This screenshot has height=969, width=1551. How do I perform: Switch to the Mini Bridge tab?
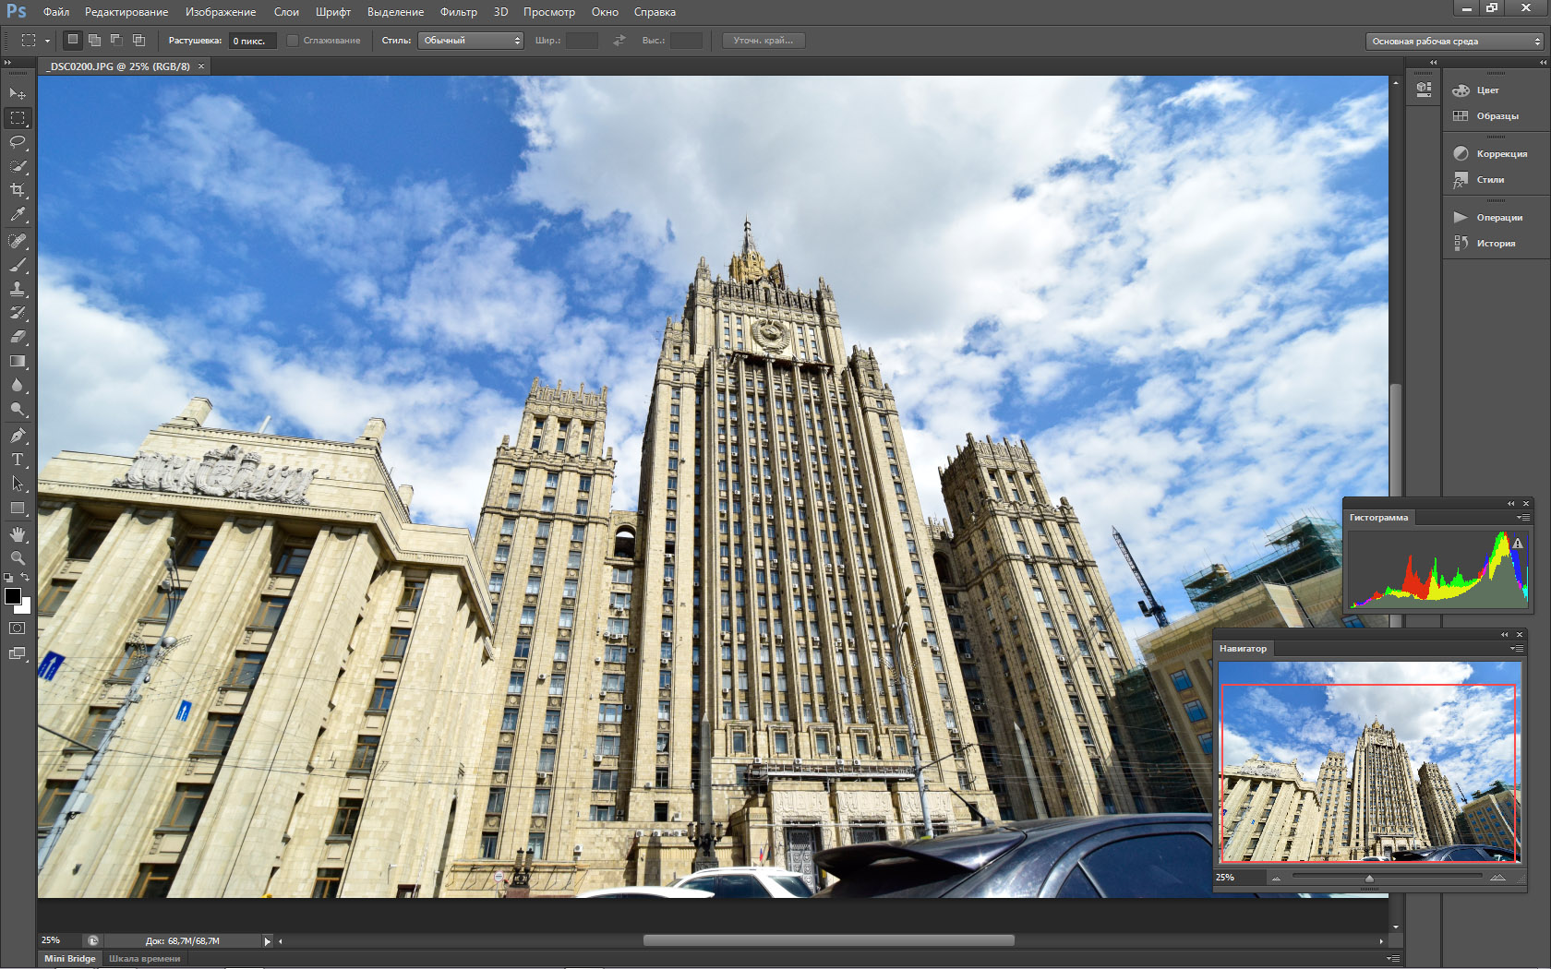[70, 959]
